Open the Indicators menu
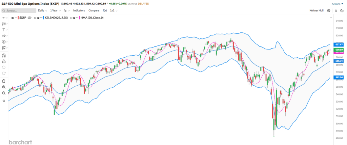Image resolution: width=347 pixels, height=145 pixels. tap(79, 10)
